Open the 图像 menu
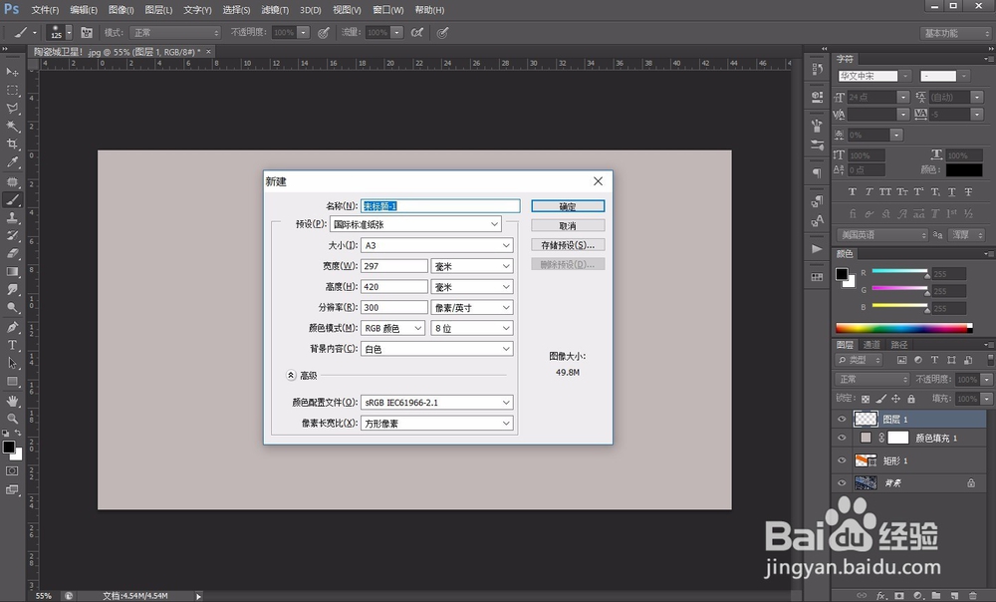Viewport: 996px width, 602px height. coord(121,10)
